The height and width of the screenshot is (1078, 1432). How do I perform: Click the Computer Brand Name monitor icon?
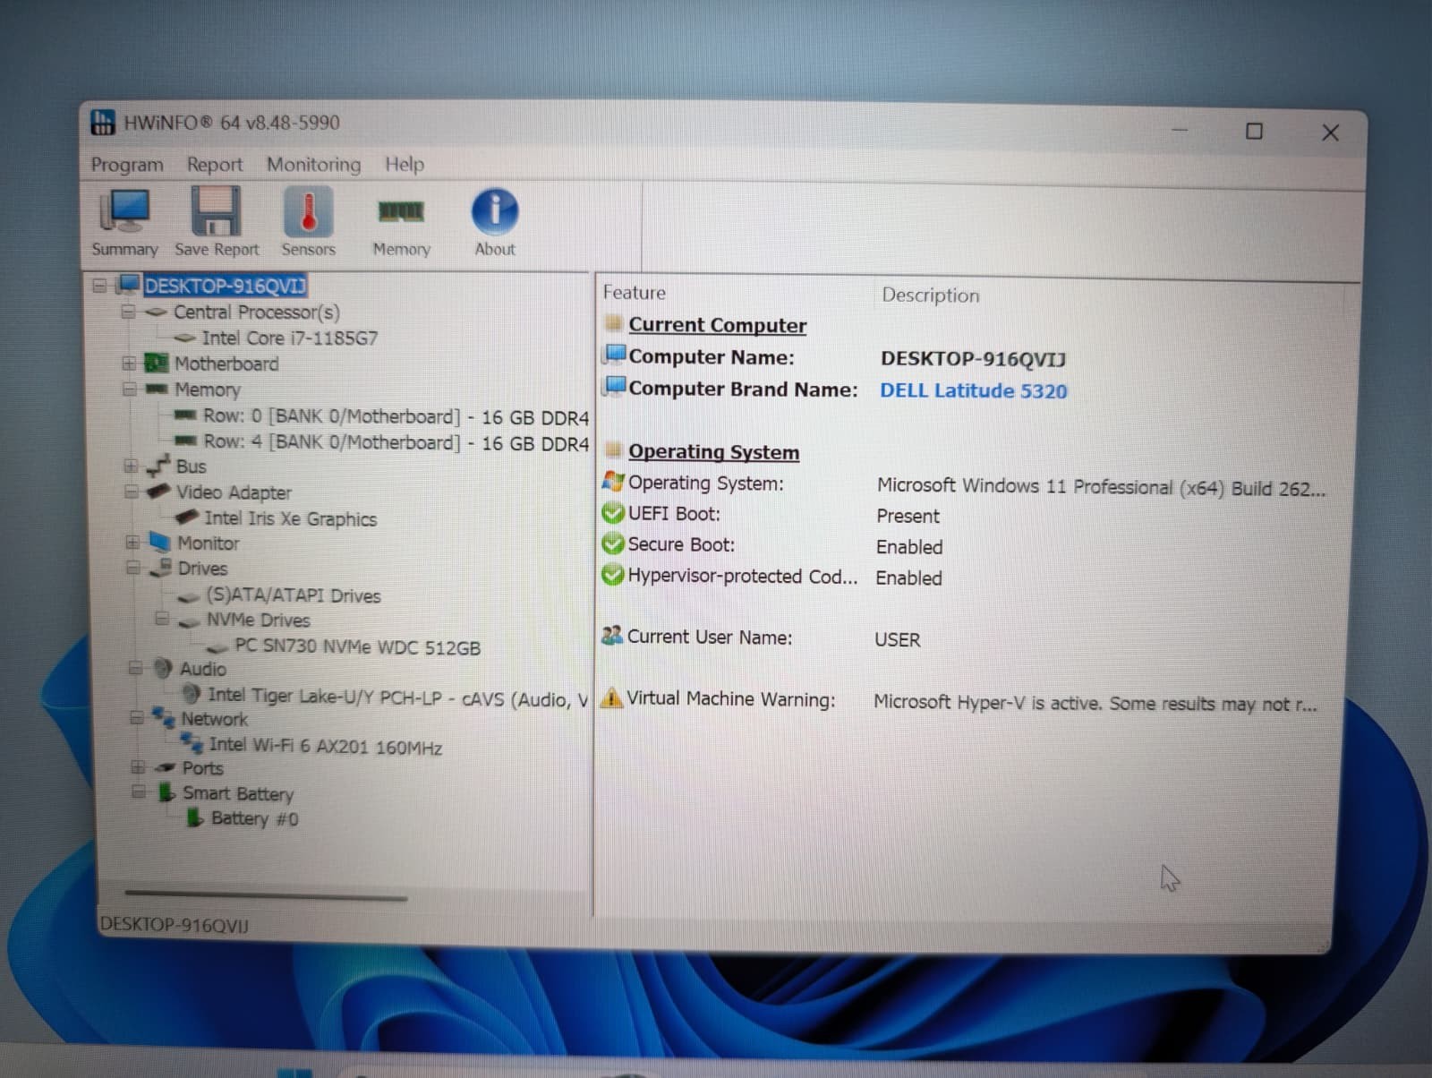[x=615, y=386]
